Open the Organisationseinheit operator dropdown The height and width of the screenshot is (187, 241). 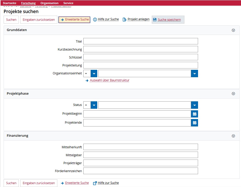pos(94,74)
